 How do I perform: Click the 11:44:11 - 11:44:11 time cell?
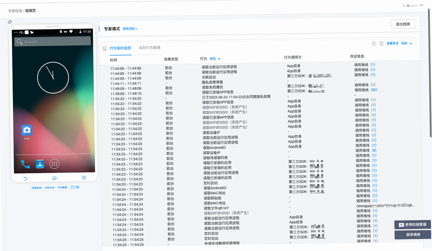click(126, 84)
